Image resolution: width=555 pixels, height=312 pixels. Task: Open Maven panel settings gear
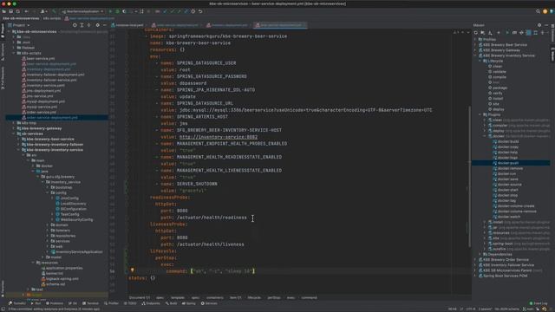pos(539,25)
